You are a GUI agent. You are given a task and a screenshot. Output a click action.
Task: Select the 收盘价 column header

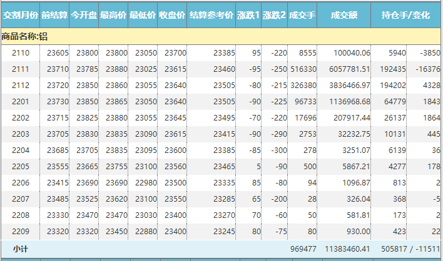coord(171,14)
